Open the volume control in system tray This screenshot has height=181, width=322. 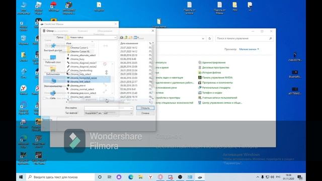coord(273,177)
